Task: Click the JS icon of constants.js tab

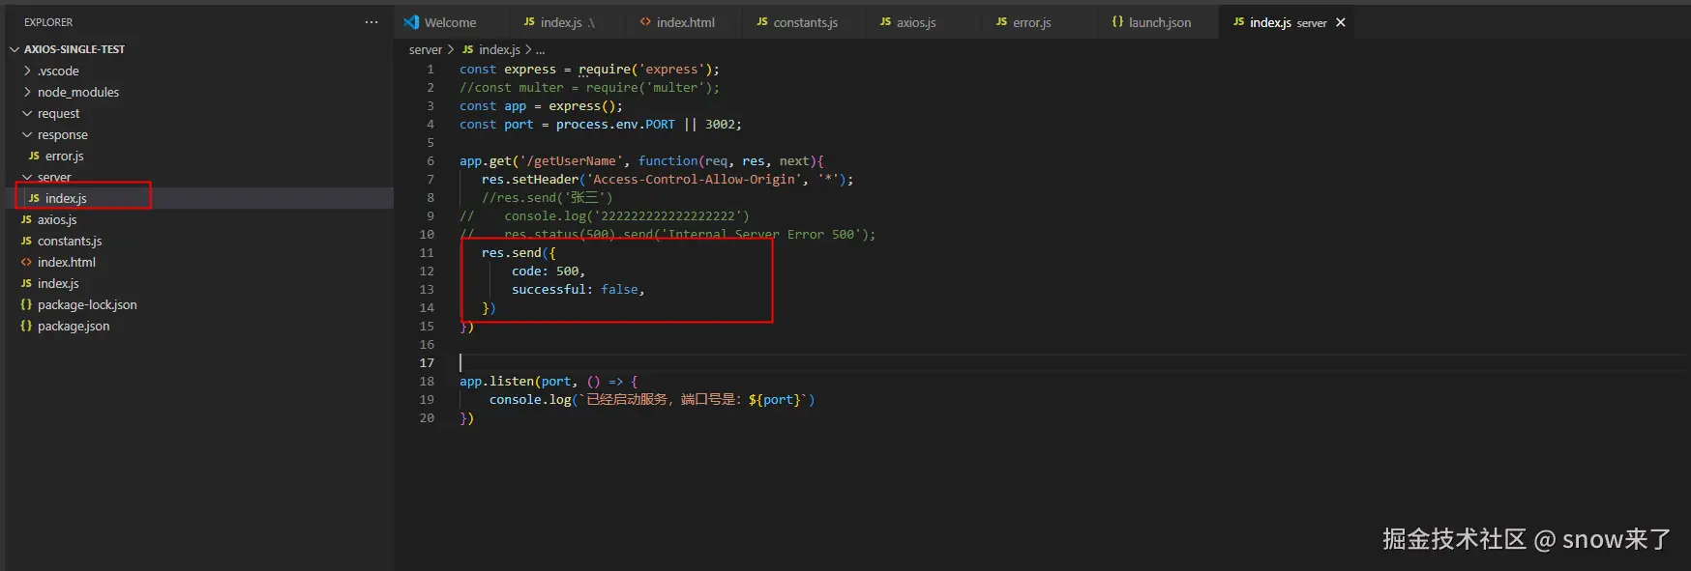Action: pos(762,22)
